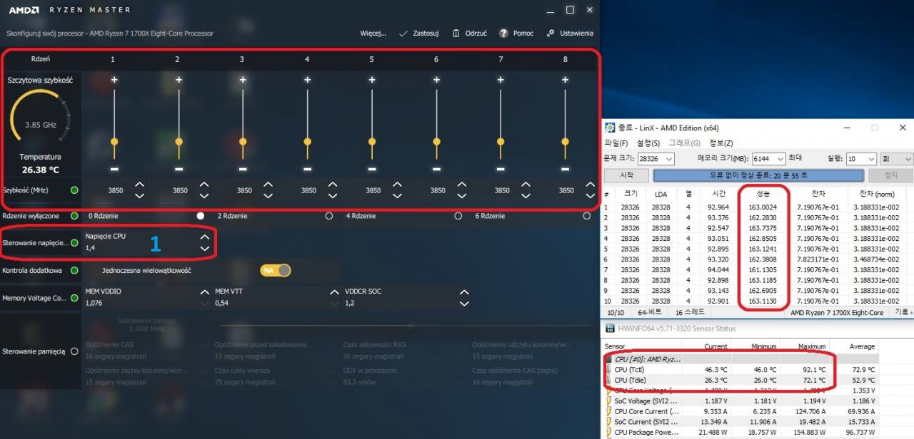Click the LinX app icon in title bar
The image size is (914, 439).
(610, 128)
